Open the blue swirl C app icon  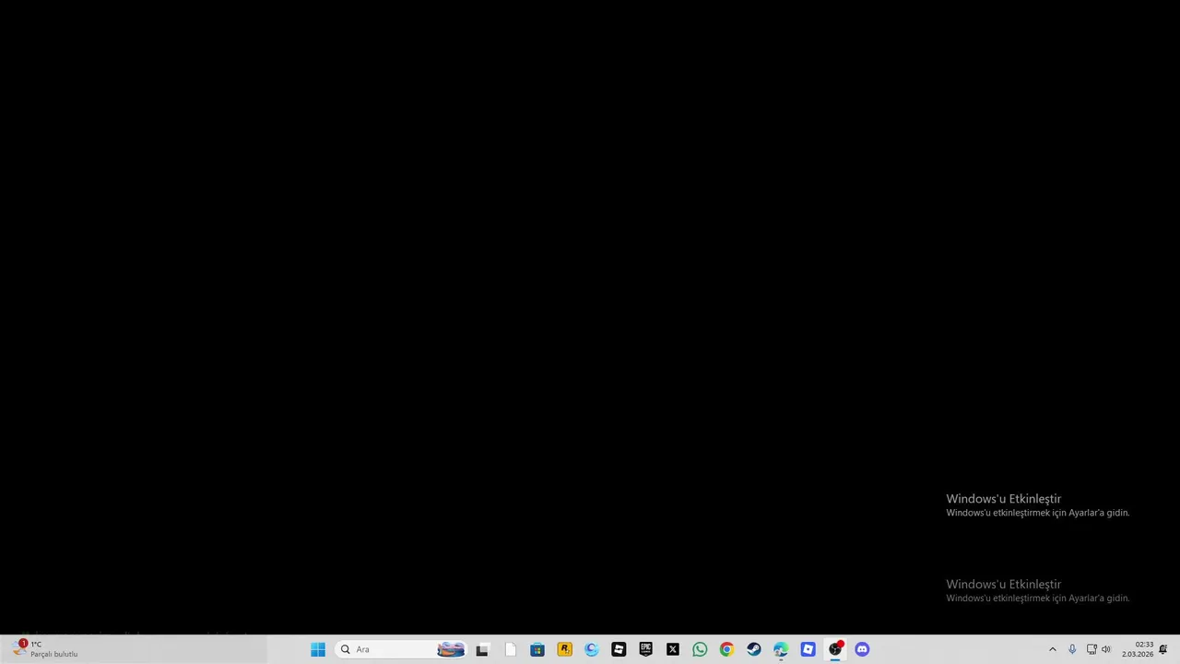[x=592, y=649]
